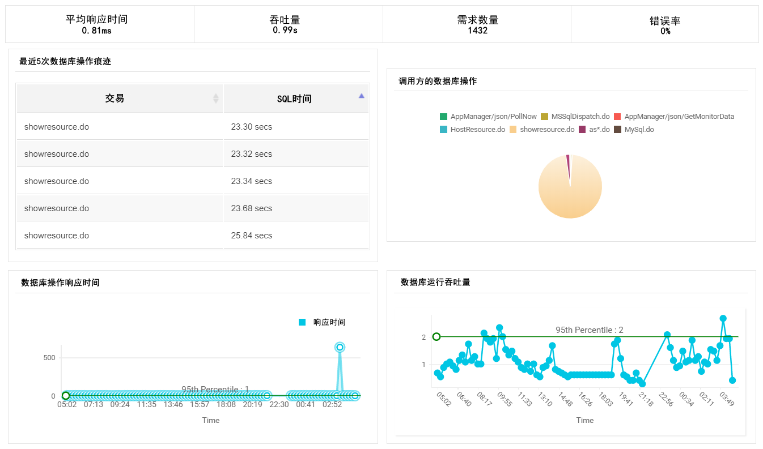Toggle AppManager/json/PollNow legend entry

click(488, 117)
